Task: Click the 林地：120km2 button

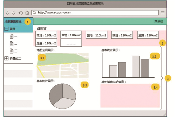Action: [x=47, y=35]
